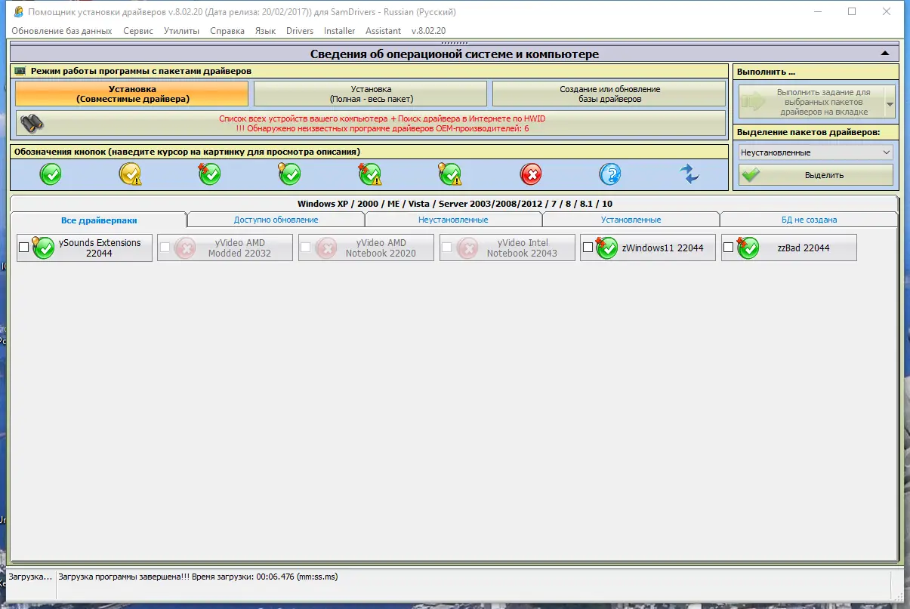The height and width of the screenshot is (609, 910).
Task: Switch to Все драйверпаки tab
Action: point(99,220)
